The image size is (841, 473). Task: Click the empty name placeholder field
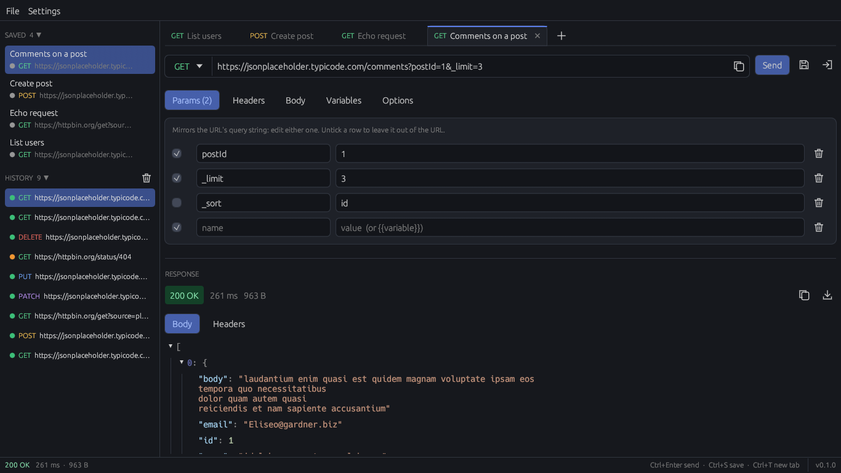click(x=264, y=227)
